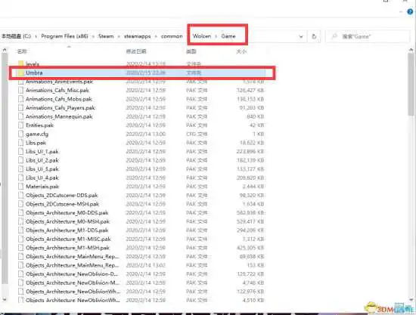This screenshot has height=315, width=416.
Task: Select Objects_2DCutscene-MSH.pak file name
Action: point(62,204)
